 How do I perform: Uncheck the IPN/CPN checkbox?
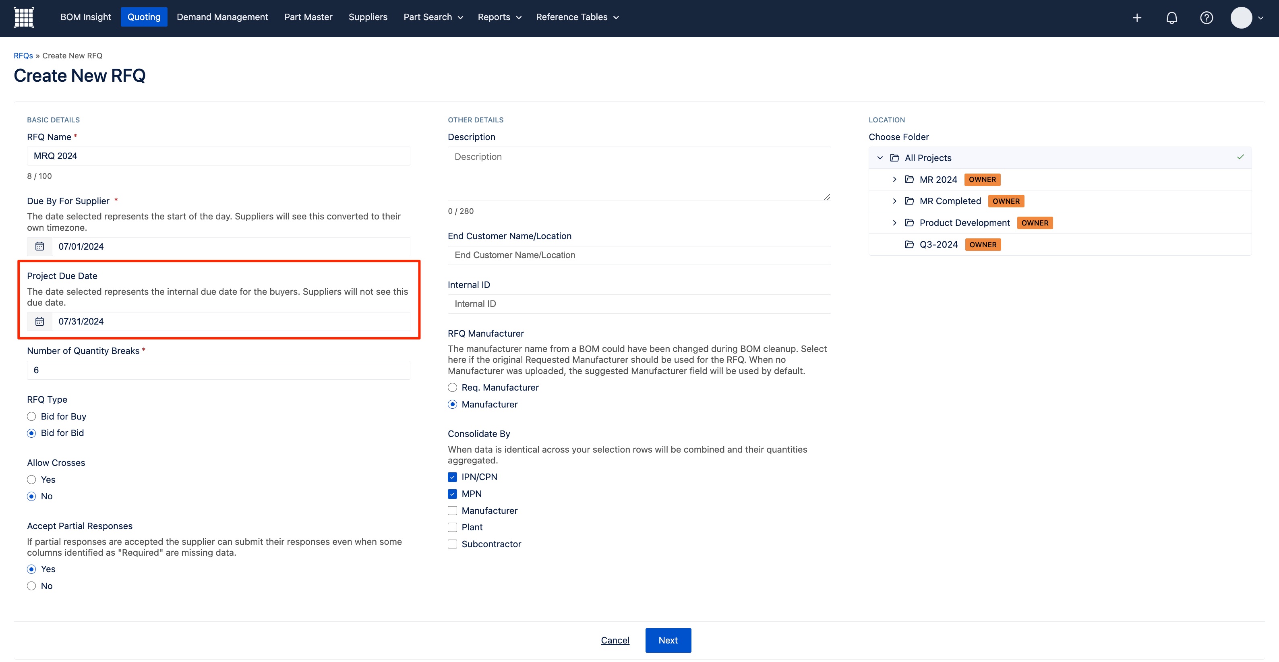pyautogui.click(x=452, y=477)
